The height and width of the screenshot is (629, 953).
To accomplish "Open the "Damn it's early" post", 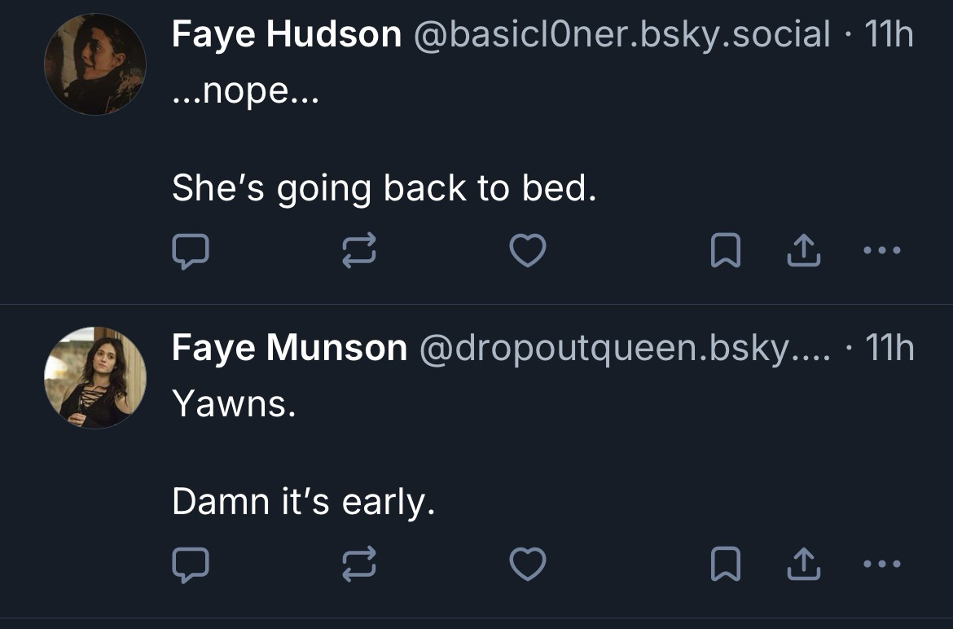I will [x=303, y=501].
